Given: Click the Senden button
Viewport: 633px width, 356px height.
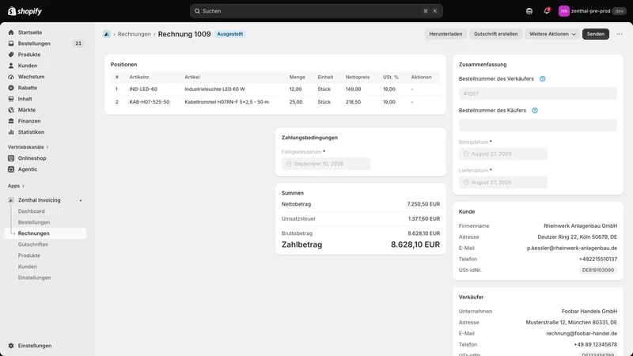Looking at the screenshot, I should 596,34.
